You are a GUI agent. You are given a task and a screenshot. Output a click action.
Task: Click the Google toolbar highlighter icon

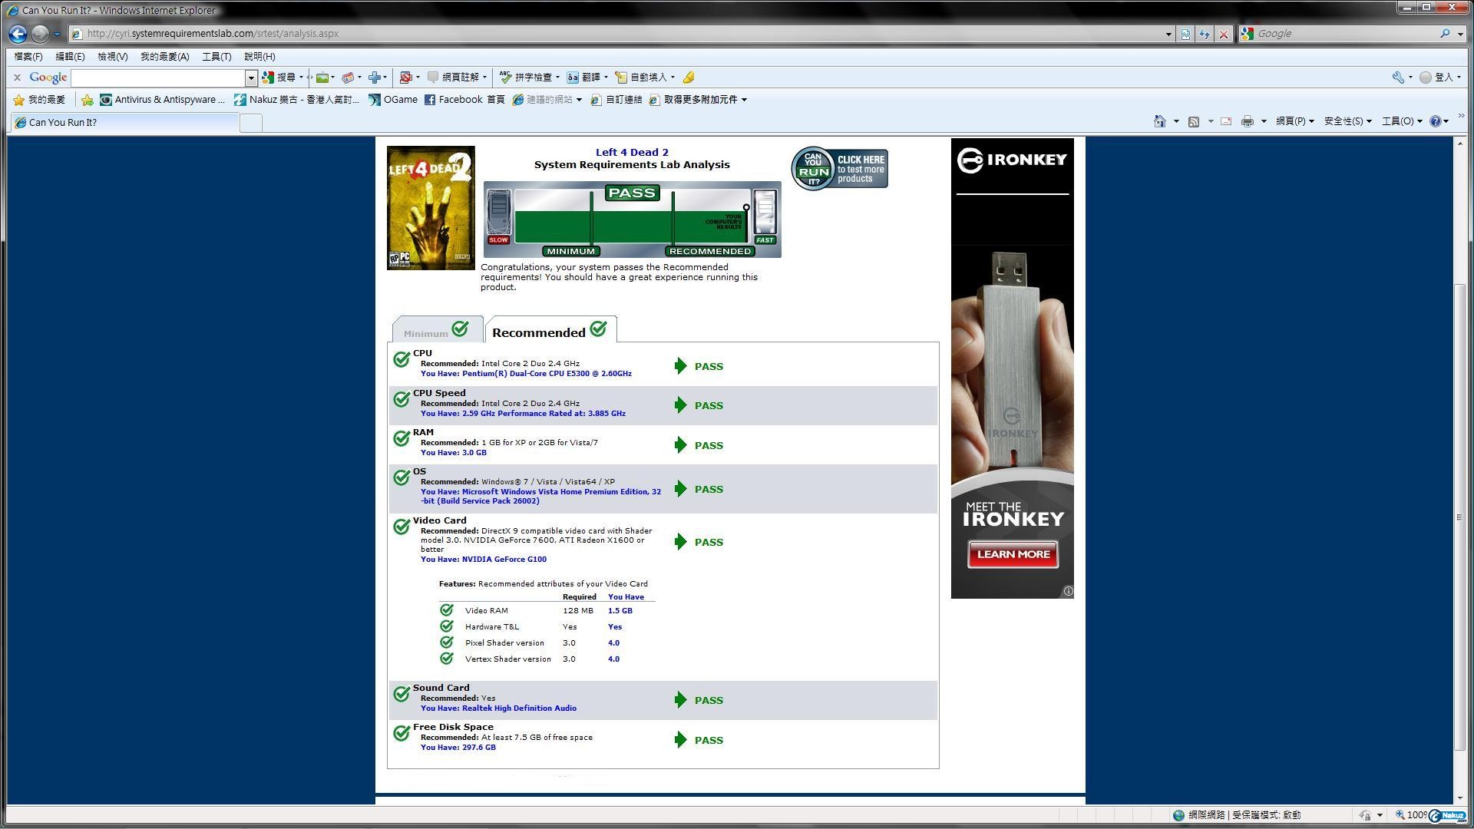coord(689,78)
